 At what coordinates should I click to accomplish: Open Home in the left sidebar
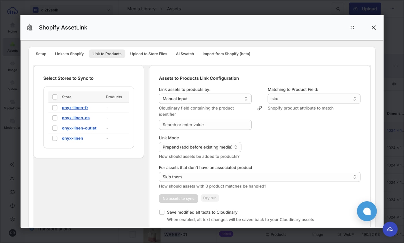[12, 28]
